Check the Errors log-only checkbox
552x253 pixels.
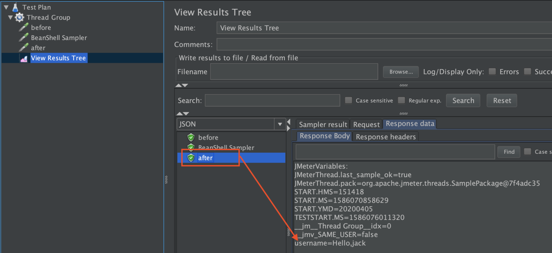[x=492, y=72]
